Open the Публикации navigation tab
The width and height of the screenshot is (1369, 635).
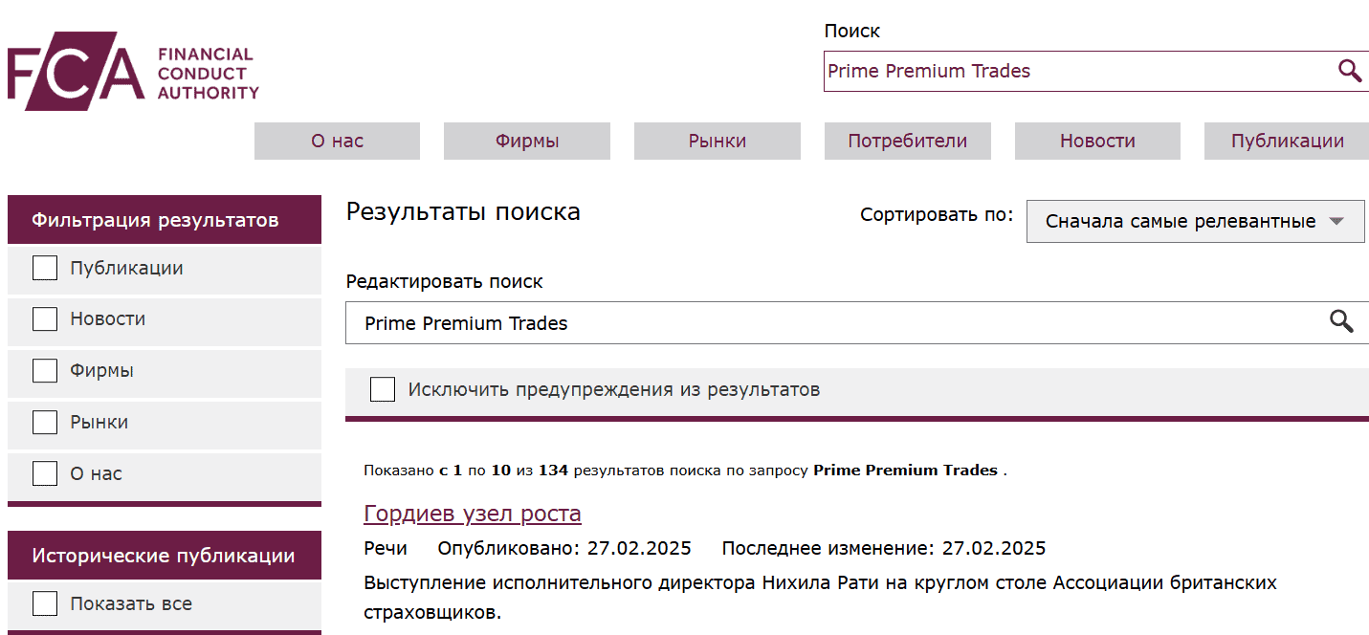(x=1286, y=141)
